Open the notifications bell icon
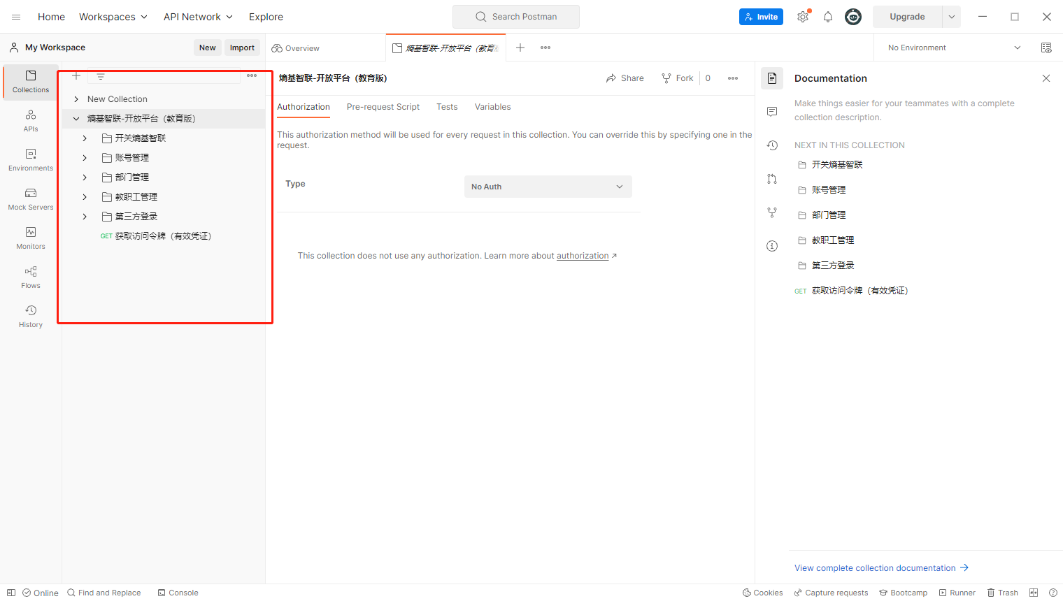Viewport: 1063px width, 601px height. pyautogui.click(x=828, y=17)
